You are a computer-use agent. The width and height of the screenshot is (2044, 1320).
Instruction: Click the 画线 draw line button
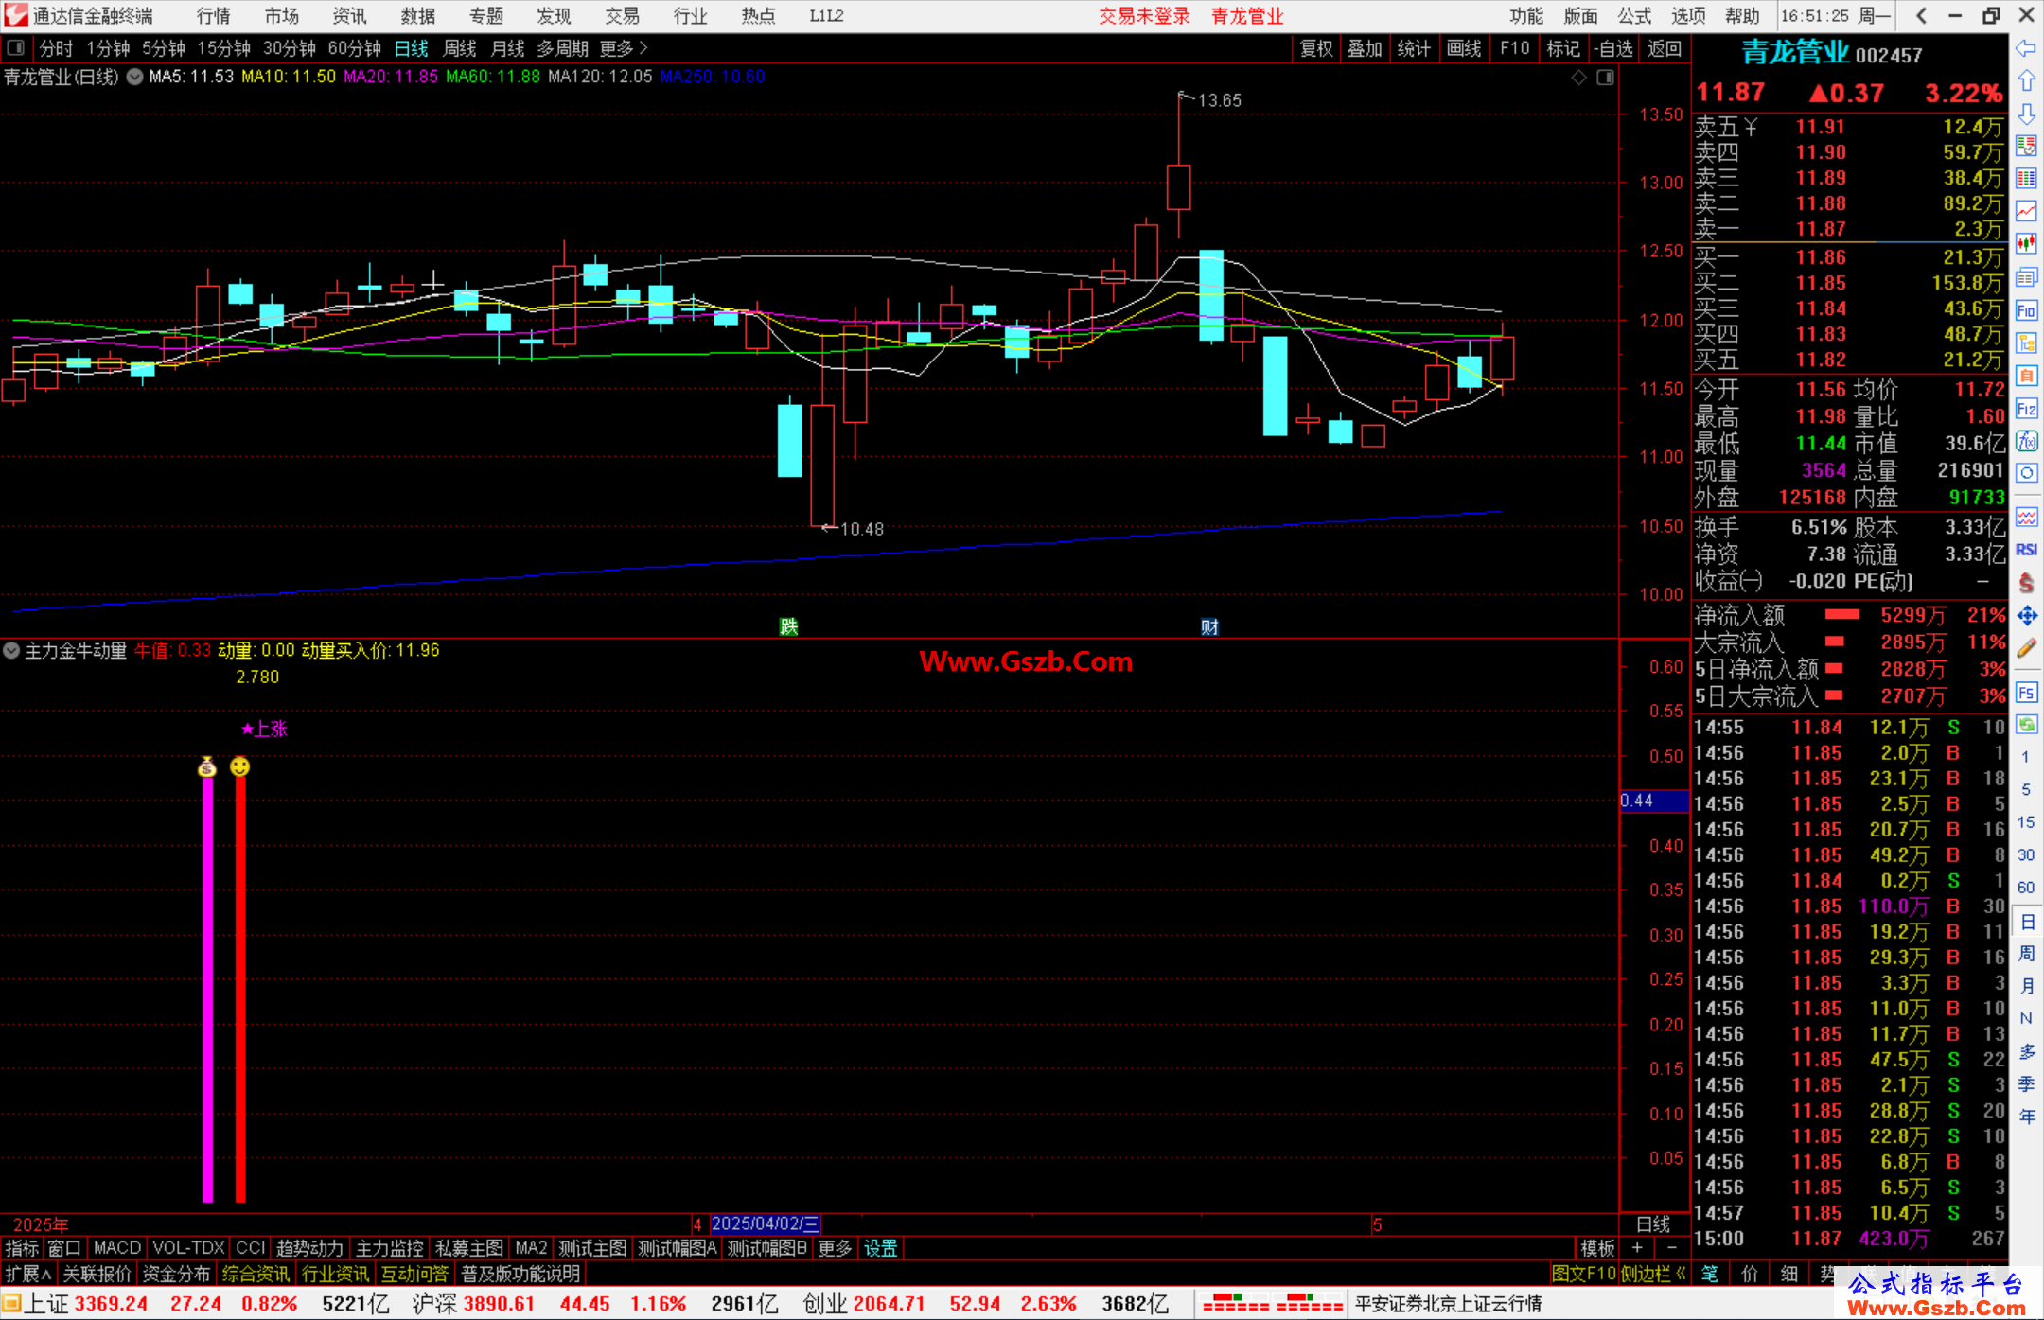pos(1464,48)
